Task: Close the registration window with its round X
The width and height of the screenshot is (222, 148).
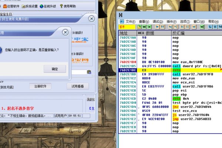Action: click(x=92, y=19)
